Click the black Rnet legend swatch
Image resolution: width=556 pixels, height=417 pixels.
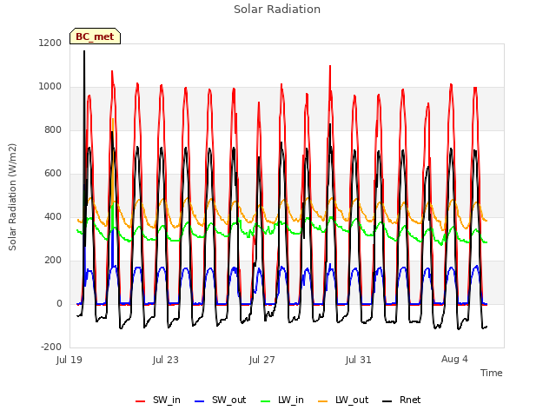point(387,401)
